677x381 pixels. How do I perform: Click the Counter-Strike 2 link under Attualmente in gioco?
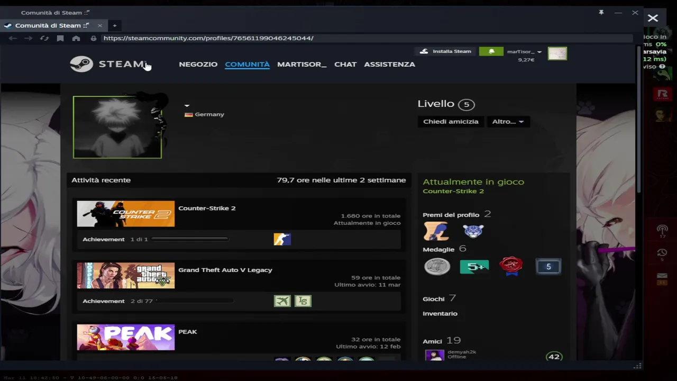coord(453,191)
